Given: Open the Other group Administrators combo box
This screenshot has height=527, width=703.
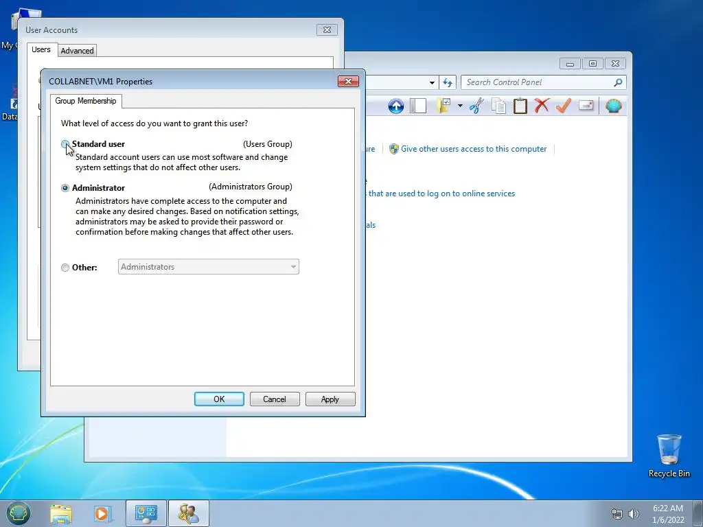Looking at the screenshot, I should click(209, 267).
